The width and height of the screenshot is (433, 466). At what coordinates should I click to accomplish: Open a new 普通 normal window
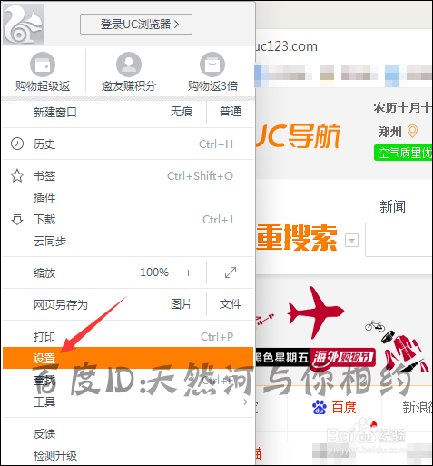(x=231, y=112)
